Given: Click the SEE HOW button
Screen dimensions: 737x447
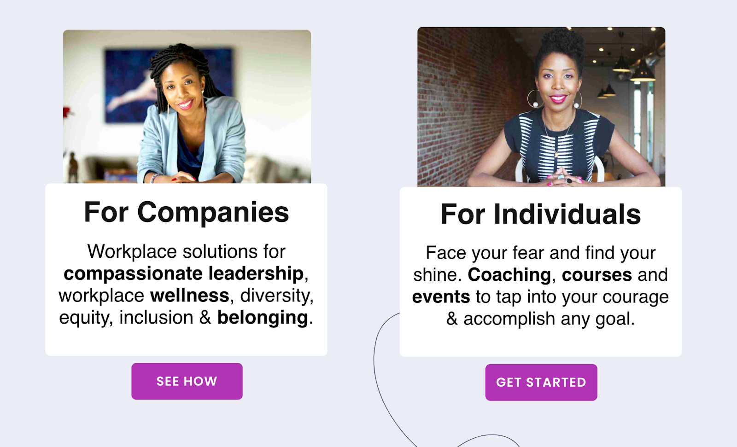Looking at the screenshot, I should point(187,381).
